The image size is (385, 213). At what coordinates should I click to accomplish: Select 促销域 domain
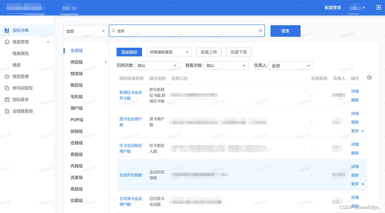(x=77, y=131)
